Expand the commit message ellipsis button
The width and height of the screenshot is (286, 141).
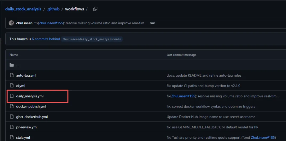152,23
